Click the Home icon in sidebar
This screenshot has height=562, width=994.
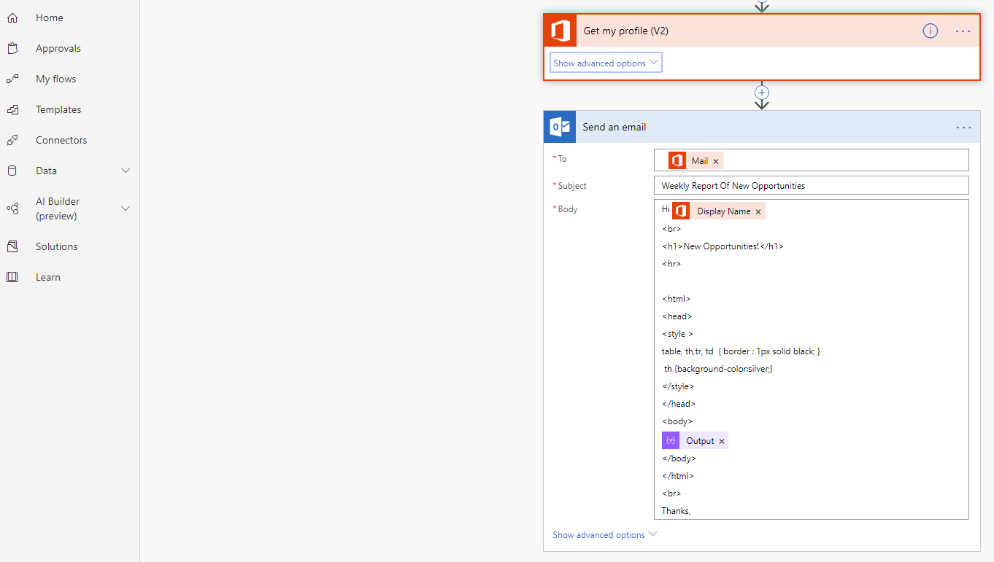(x=12, y=17)
